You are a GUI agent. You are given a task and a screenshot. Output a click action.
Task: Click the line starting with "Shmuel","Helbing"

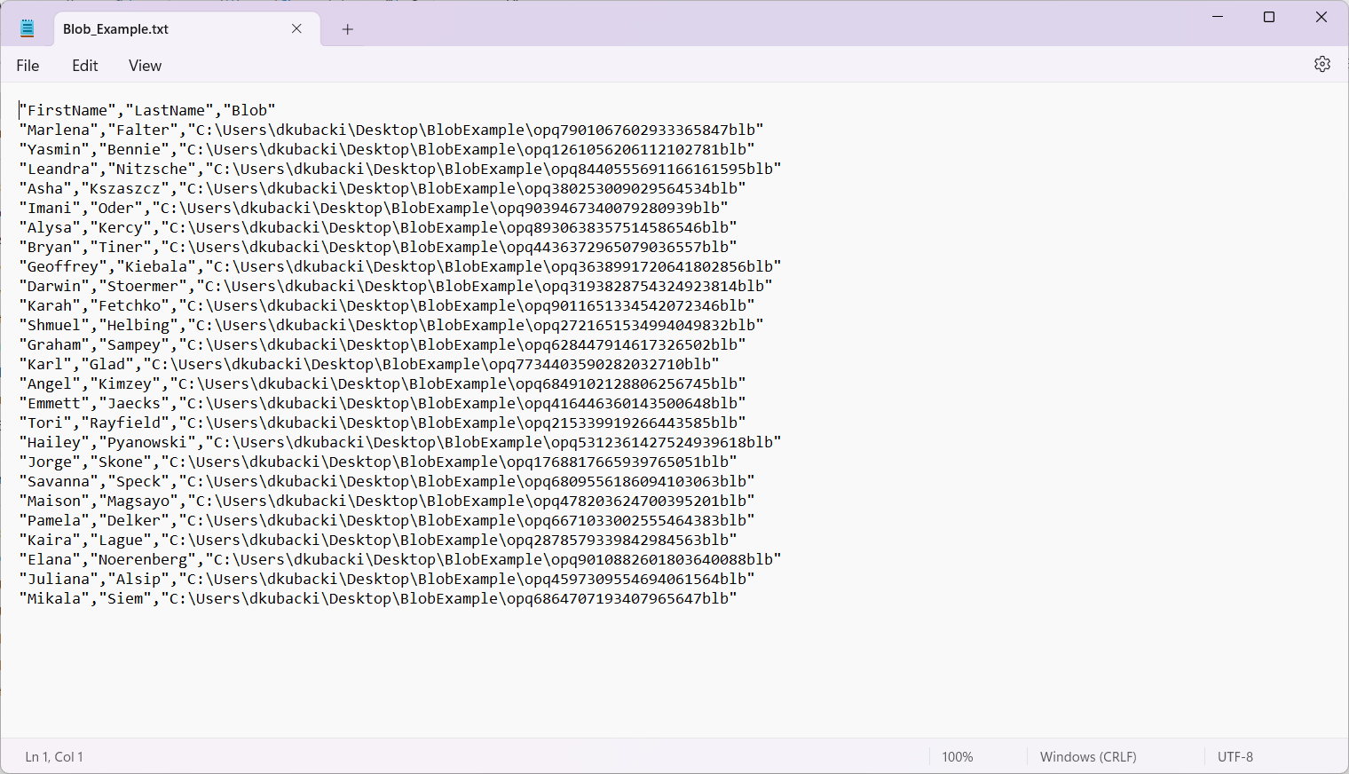coord(391,325)
